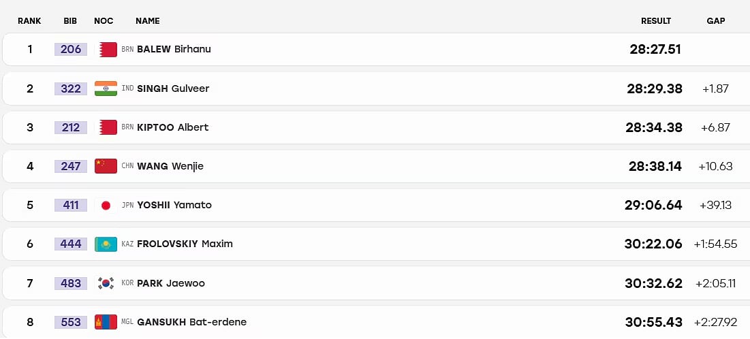750x339 pixels.
Task: Select bib number 206 badge
Action: 71,49
